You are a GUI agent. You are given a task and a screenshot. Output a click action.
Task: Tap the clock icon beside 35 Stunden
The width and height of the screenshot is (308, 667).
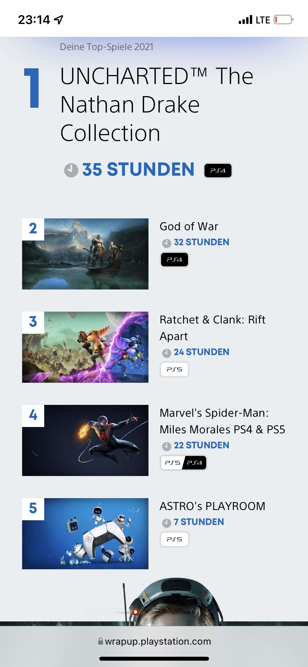click(x=71, y=170)
